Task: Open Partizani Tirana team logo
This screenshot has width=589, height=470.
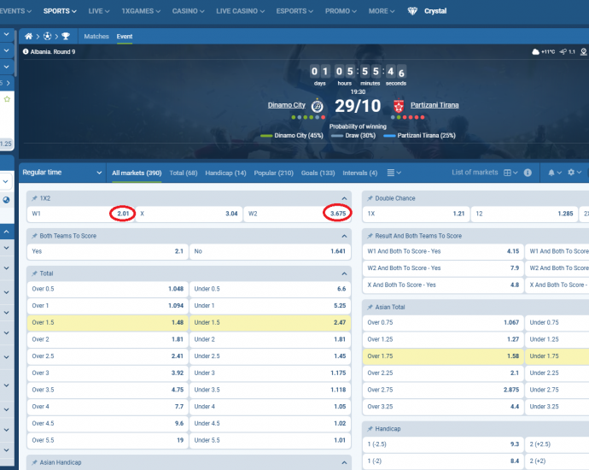Action: [x=399, y=106]
